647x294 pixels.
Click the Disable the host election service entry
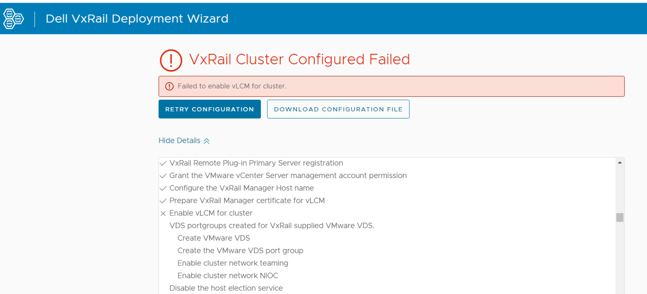coord(226,288)
